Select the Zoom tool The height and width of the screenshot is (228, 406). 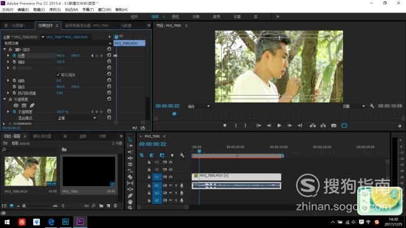130,207
